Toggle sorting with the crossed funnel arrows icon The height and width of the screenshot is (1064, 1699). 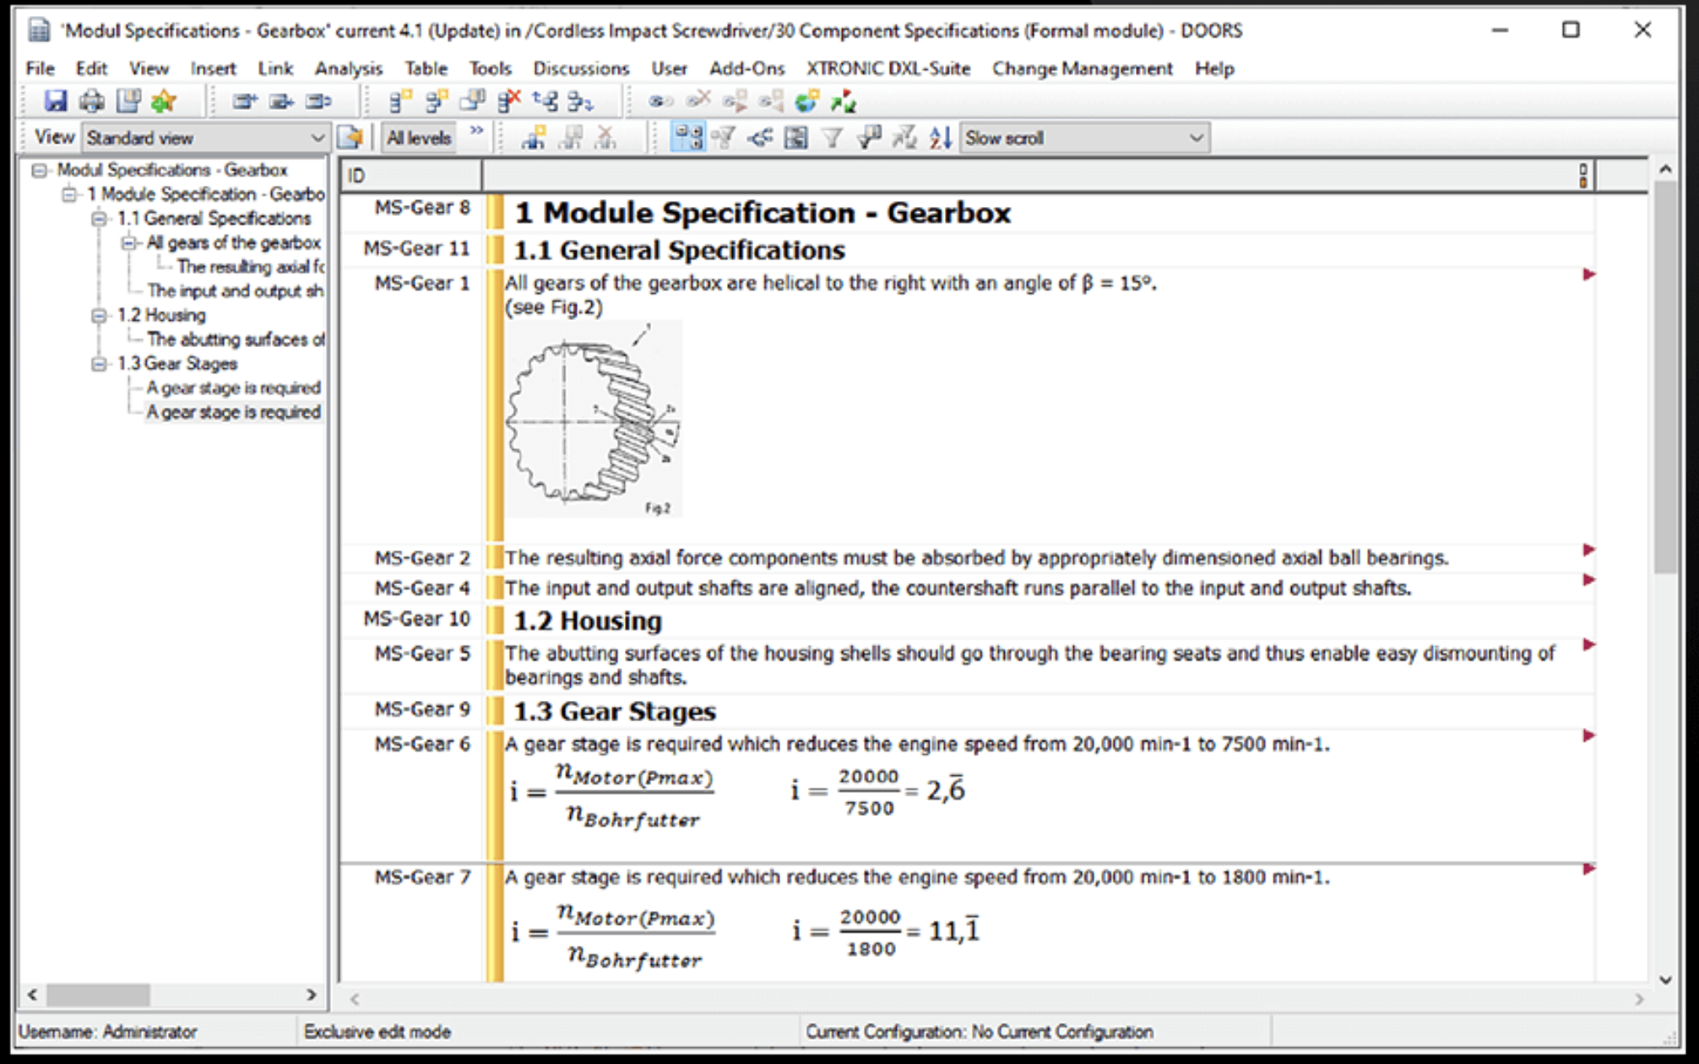pos(904,138)
